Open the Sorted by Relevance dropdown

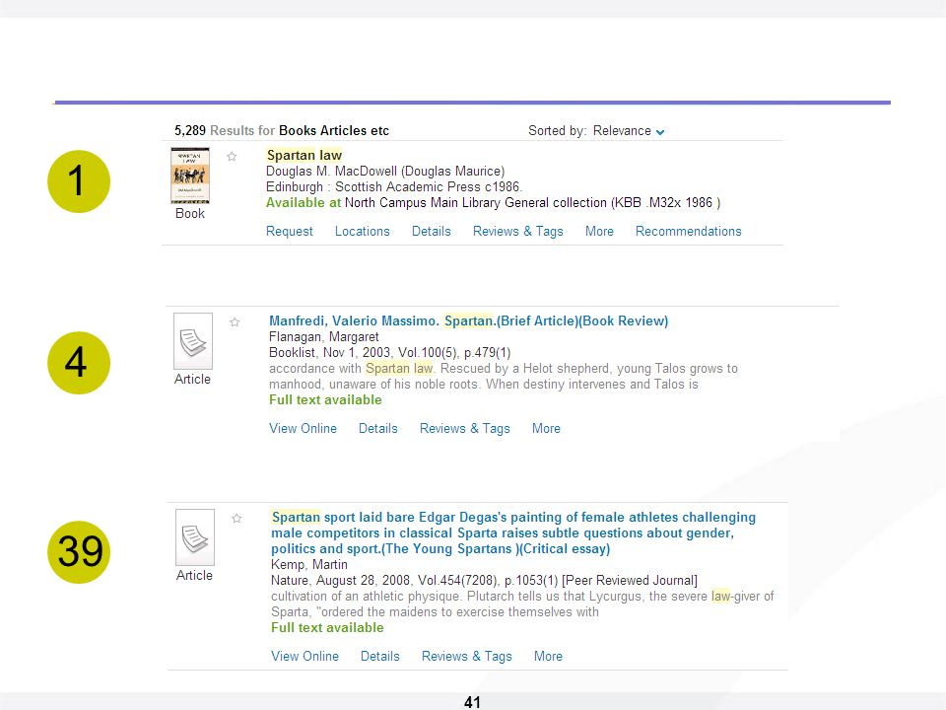[x=629, y=131]
